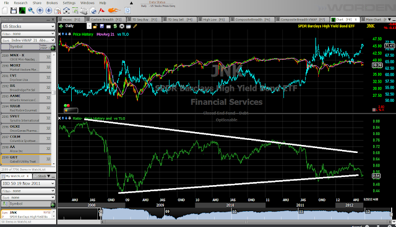Open the Brokers menu
The width and height of the screenshot is (396, 227).
point(52,2)
